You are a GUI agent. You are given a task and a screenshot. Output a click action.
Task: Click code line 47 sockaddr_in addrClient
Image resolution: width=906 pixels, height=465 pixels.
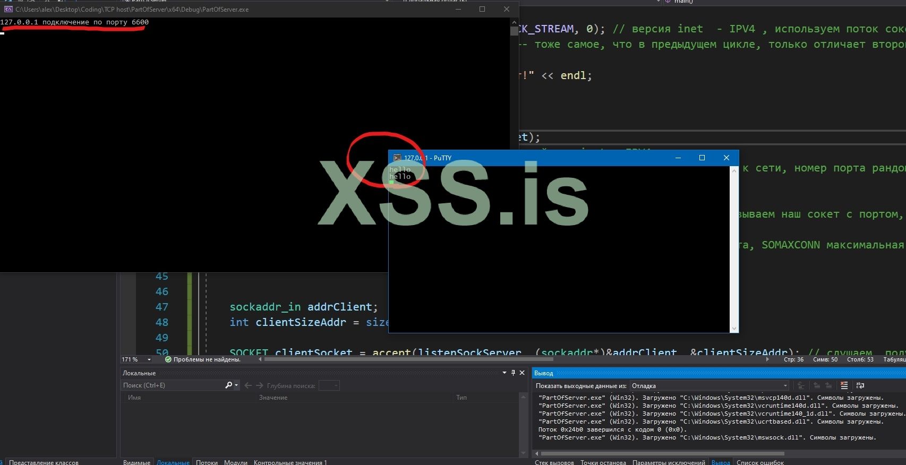(x=304, y=307)
